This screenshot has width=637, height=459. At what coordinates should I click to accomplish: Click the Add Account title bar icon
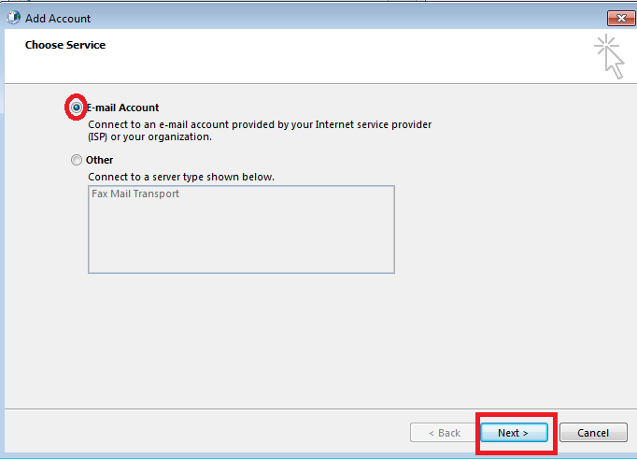pos(13,18)
